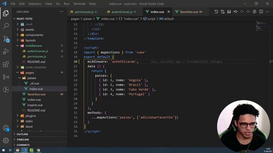
Task: Open the File menu
Action: (13, 4)
